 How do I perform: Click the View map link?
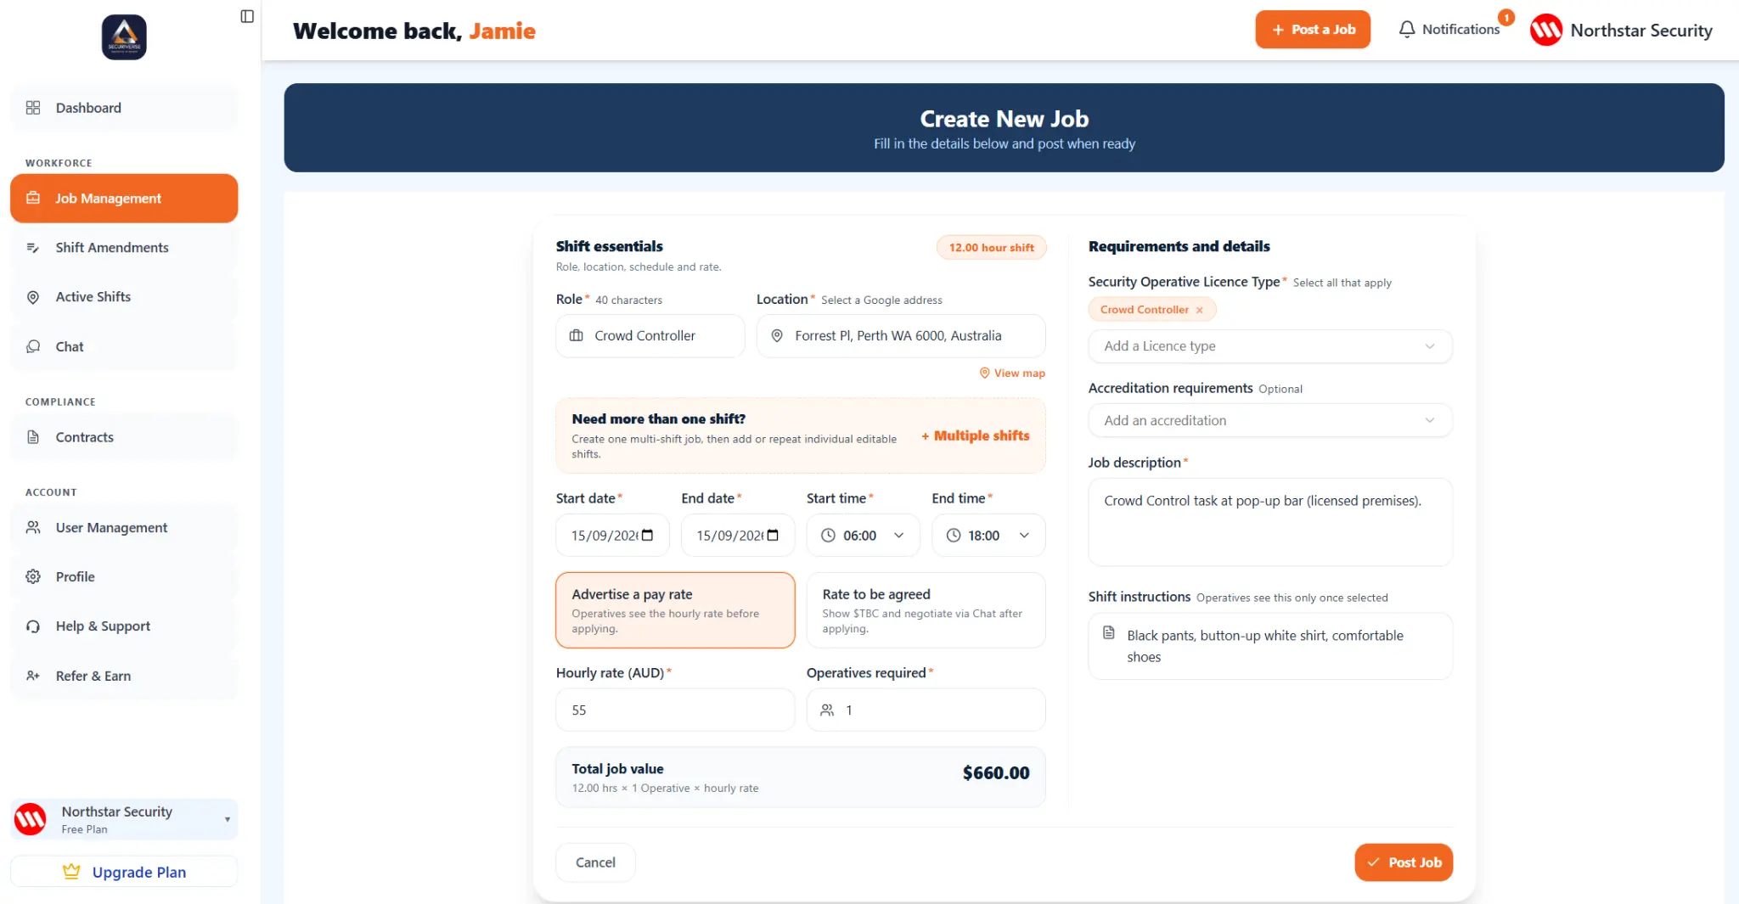[x=1012, y=373]
